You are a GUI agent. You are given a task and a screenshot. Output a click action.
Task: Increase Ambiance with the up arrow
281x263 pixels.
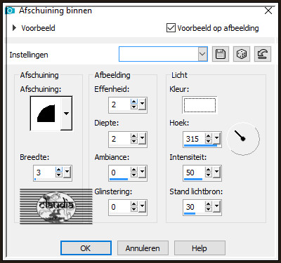(x=134, y=170)
